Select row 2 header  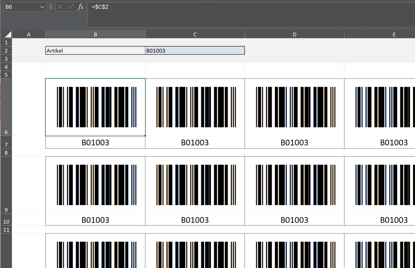[6, 50]
